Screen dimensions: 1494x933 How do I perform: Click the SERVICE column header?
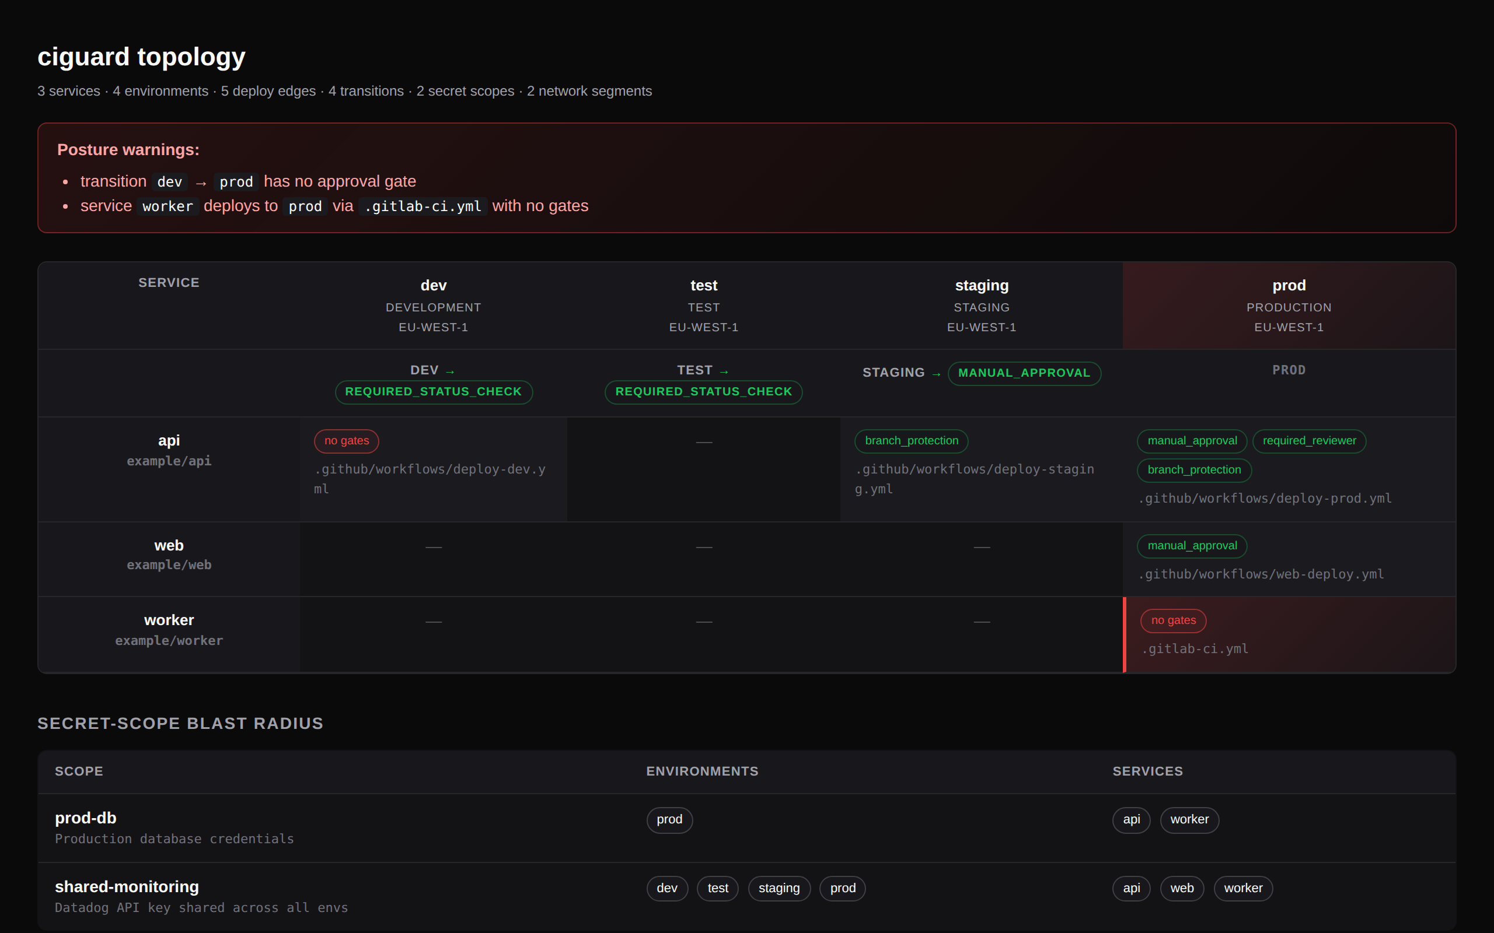pyautogui.click(x=169, y=283)
